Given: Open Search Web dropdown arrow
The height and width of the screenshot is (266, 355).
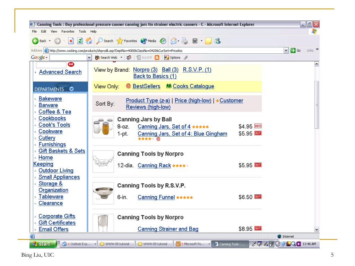Looking at the screenshot, I should pos(121,58).
